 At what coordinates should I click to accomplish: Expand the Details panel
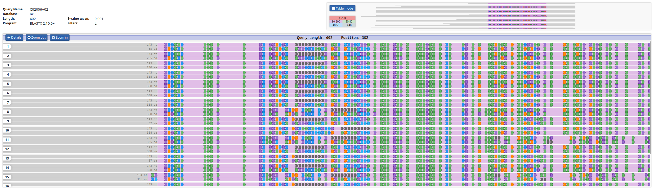[x=14, y=38]
